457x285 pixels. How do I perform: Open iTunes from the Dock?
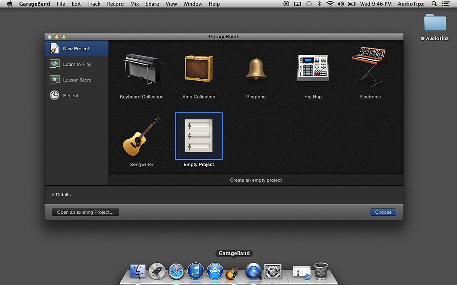click(x=196, y=271)
